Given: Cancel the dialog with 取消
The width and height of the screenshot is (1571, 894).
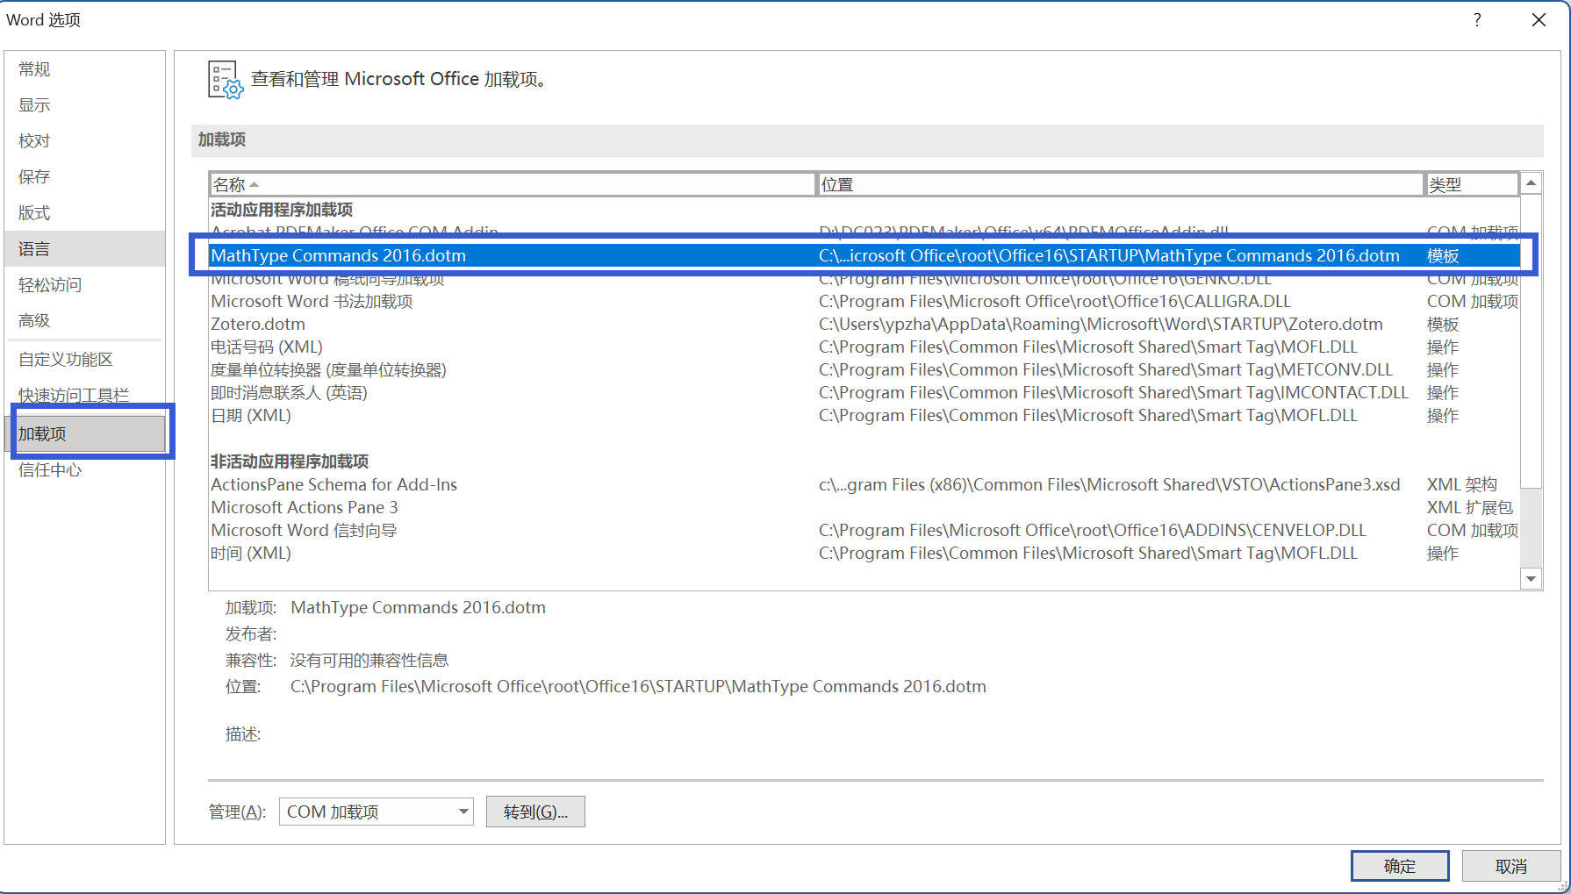Looking at the screenshot, I should pyautogui.click(x=1511, y=866).
